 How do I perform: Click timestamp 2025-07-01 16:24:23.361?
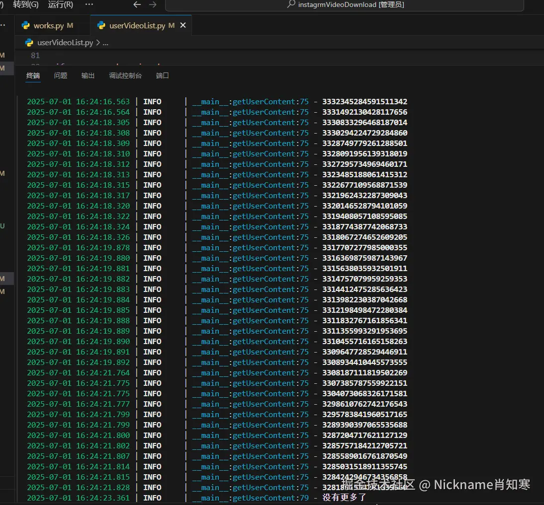79,498
